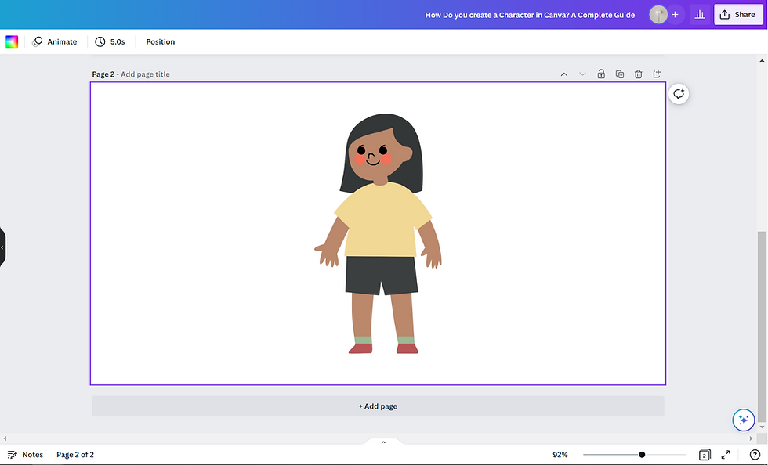Expand the collapsed side panel handle

point(2,247)
